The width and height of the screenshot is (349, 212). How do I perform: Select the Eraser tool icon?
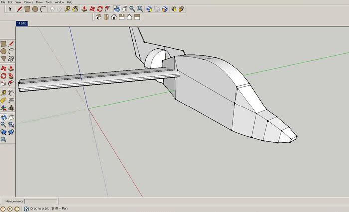pos(60,9)
